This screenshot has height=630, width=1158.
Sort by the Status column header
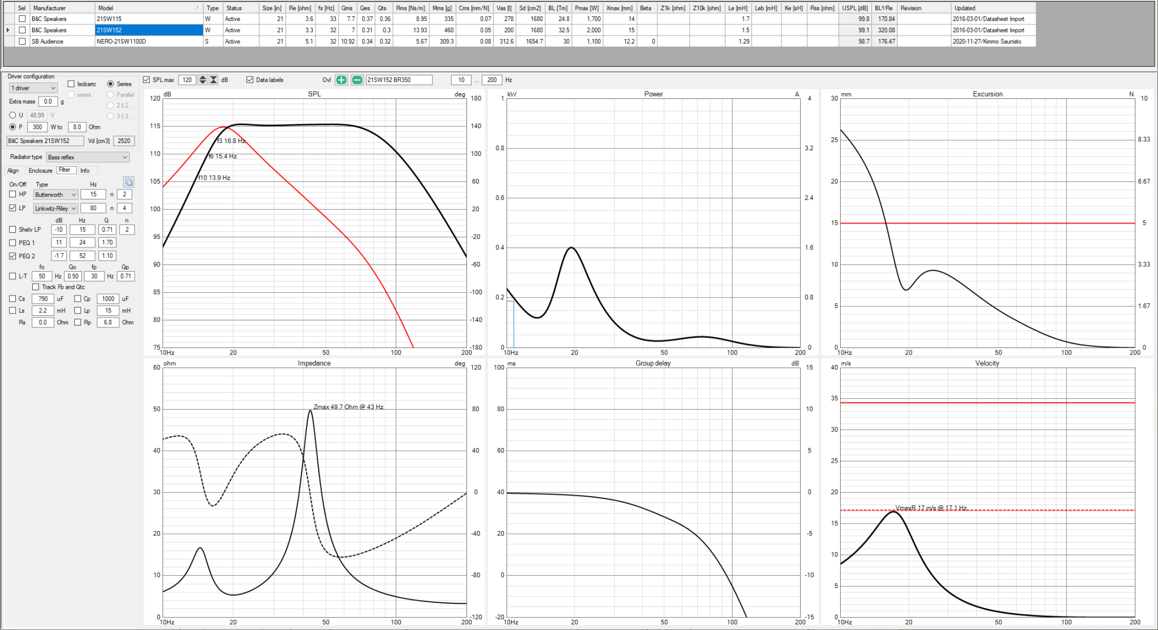[241, 8]
